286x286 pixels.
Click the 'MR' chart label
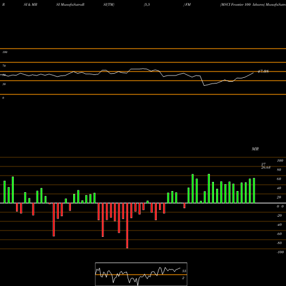tap(255, 149)
